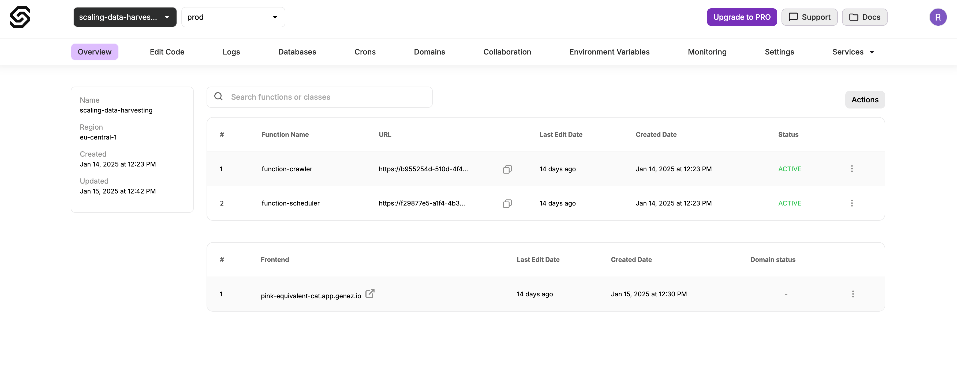957x372 pixels.
Task: Open more options for pink-equivalent-cat frontend
Action: click(x=853, y=294)
